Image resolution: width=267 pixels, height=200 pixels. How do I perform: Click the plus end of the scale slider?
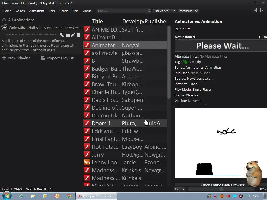252,189
